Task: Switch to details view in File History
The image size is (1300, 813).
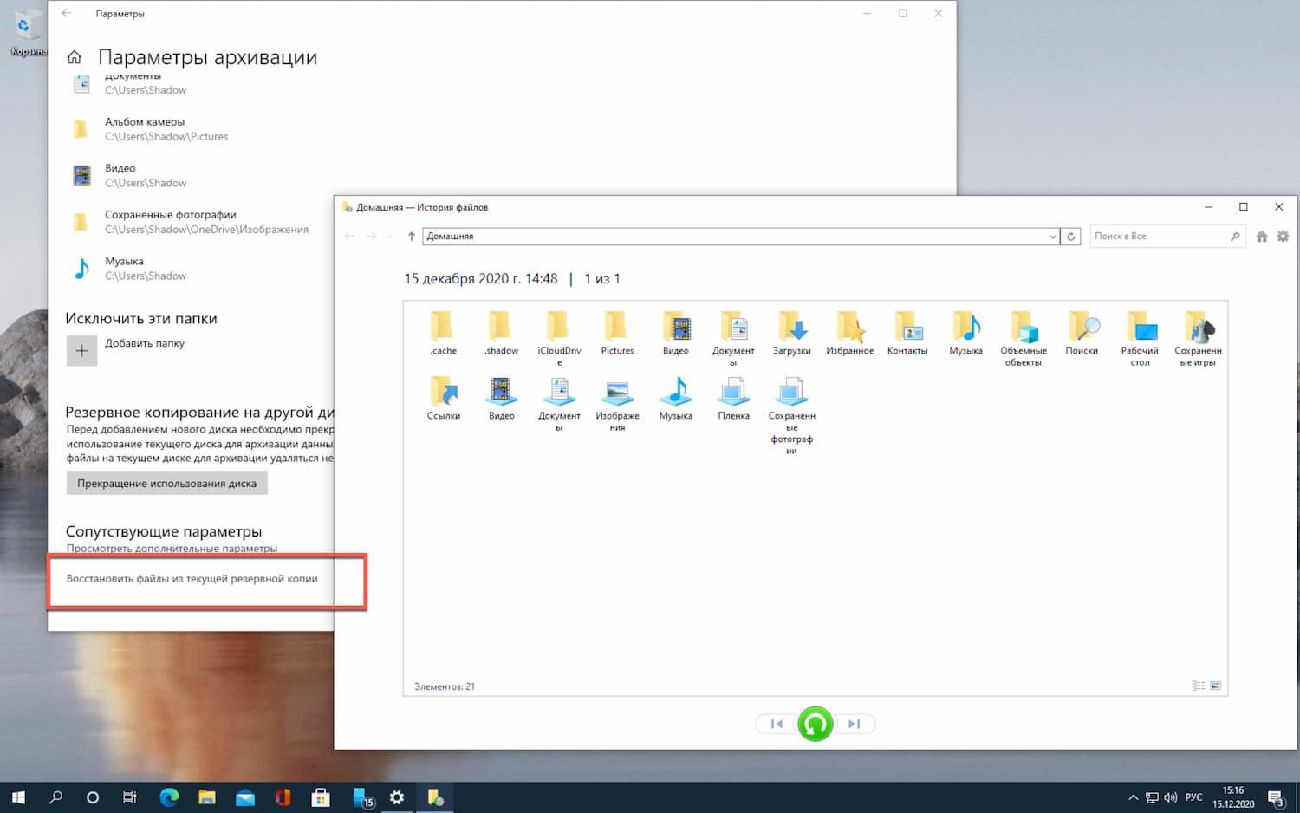Action: coord(1198,686)
